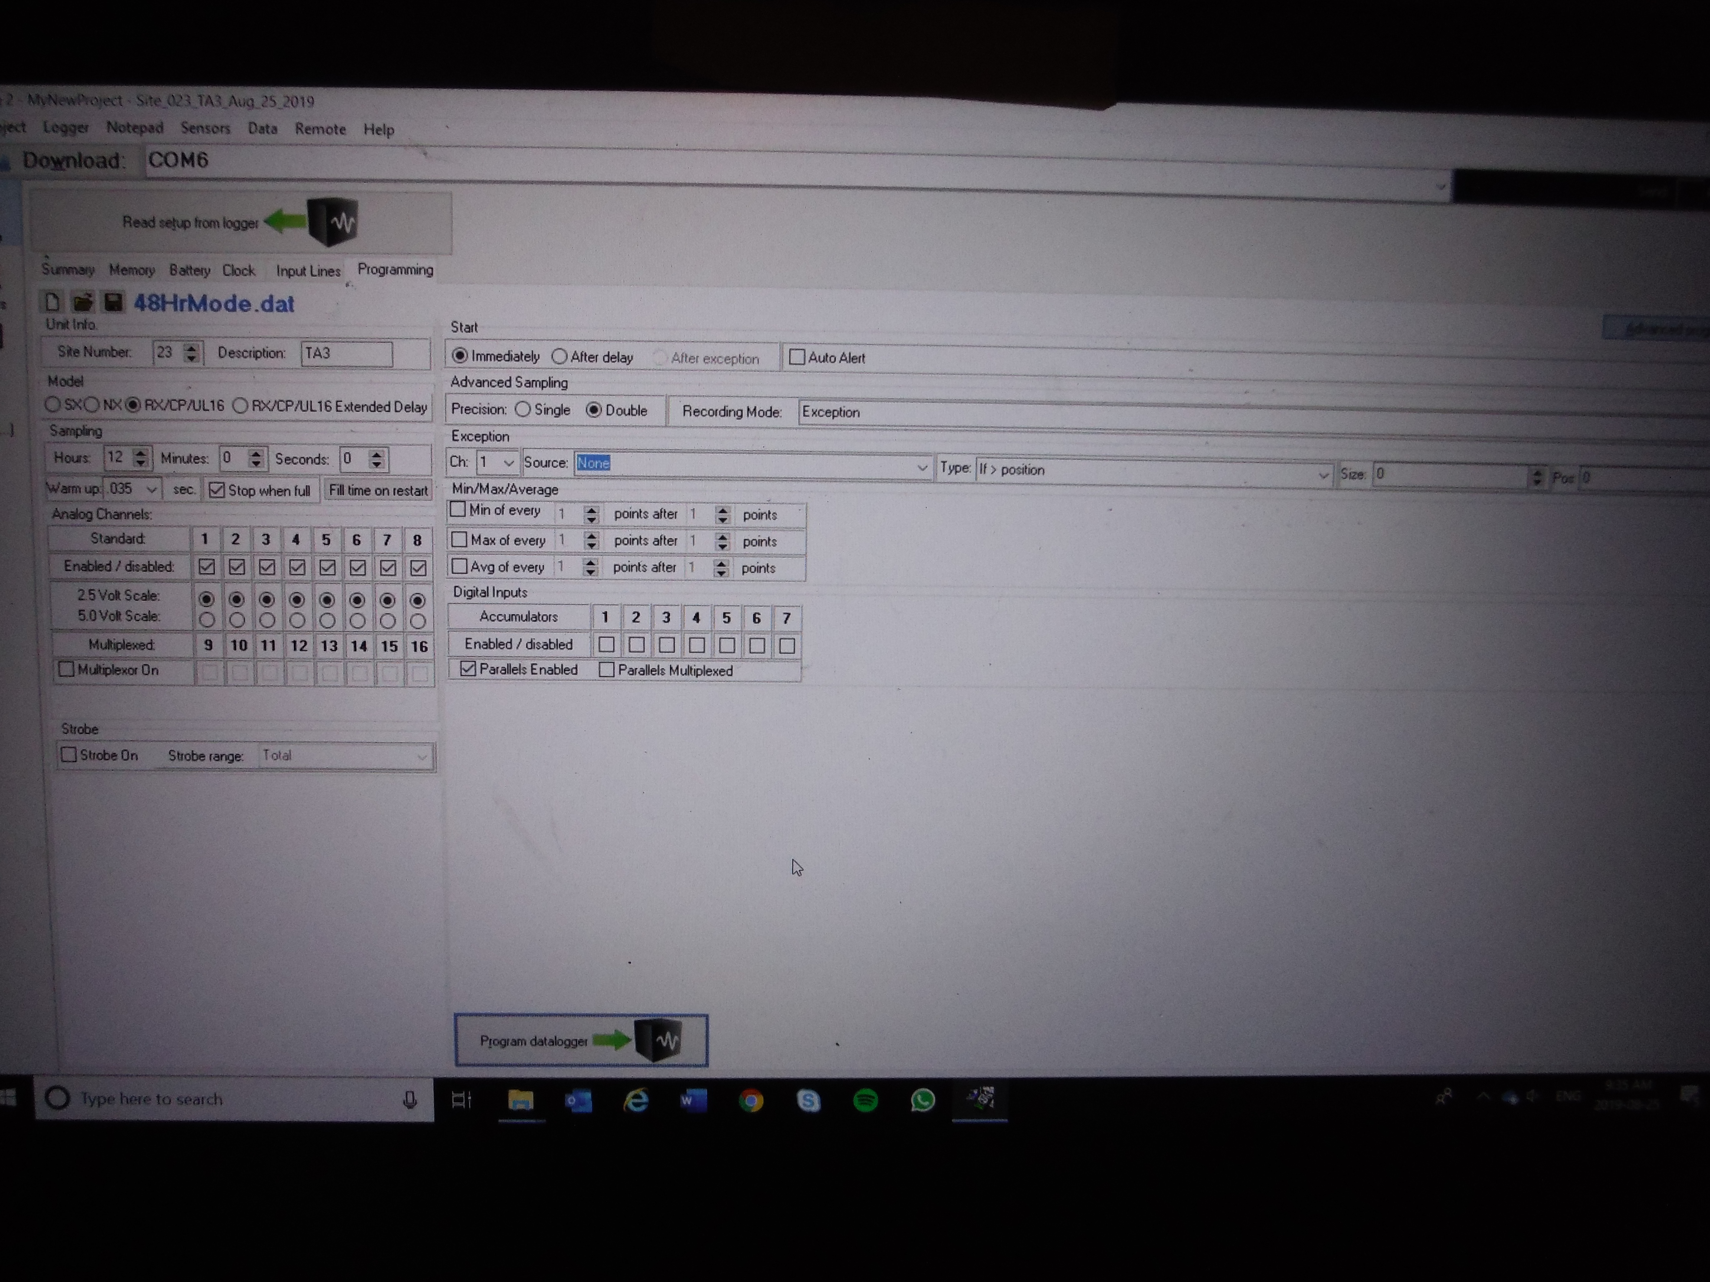This screenshot has width=1710, height=1282.
Task: Launch Chrome from the taskbar
Action: click(751, 1099)
